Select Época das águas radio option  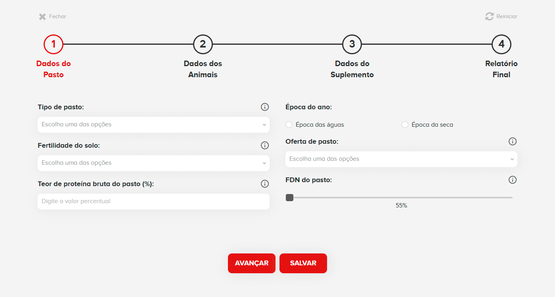pos(289,125)
